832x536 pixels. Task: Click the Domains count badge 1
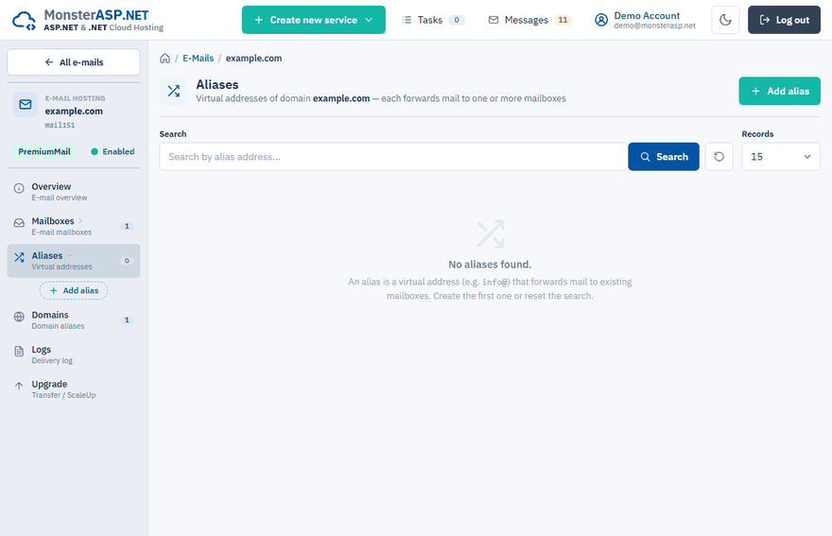pos(127,320)
